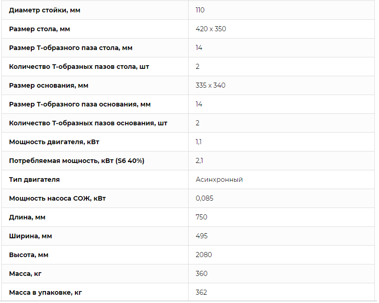The image size is (379, 303).
Task: Click 'Потребляемая мощность, кВт (S6 40%)' label
Action: pos(77,161)
